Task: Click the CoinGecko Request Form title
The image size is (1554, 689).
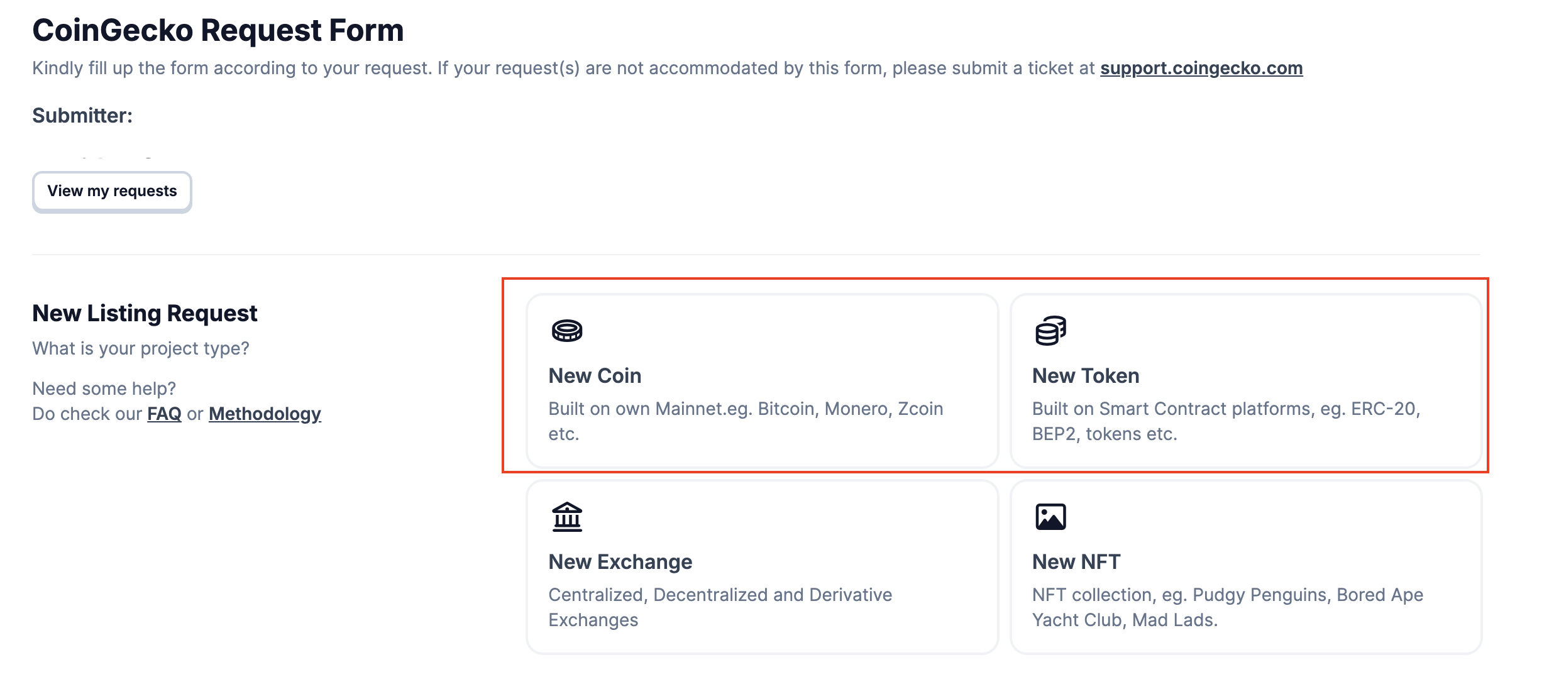Action: (x=218, y=30)
